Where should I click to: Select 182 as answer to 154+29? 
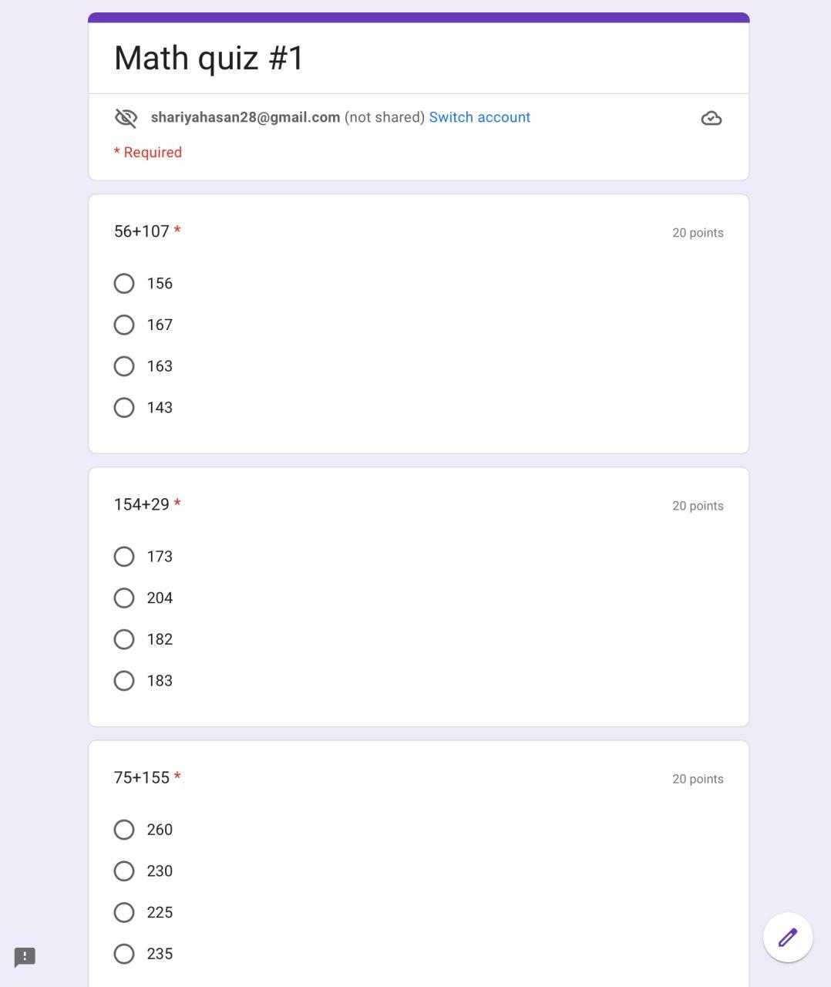(x=124, y=639)
